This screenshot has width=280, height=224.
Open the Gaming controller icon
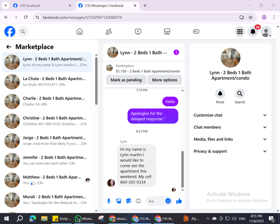tap(196, 31)
